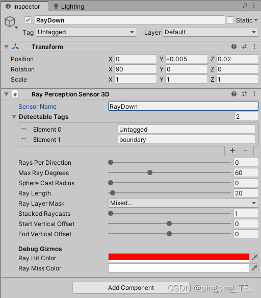Open Ray Perception Sensor 3D presets icon
The image size is (261, 298).
(244, 94)
